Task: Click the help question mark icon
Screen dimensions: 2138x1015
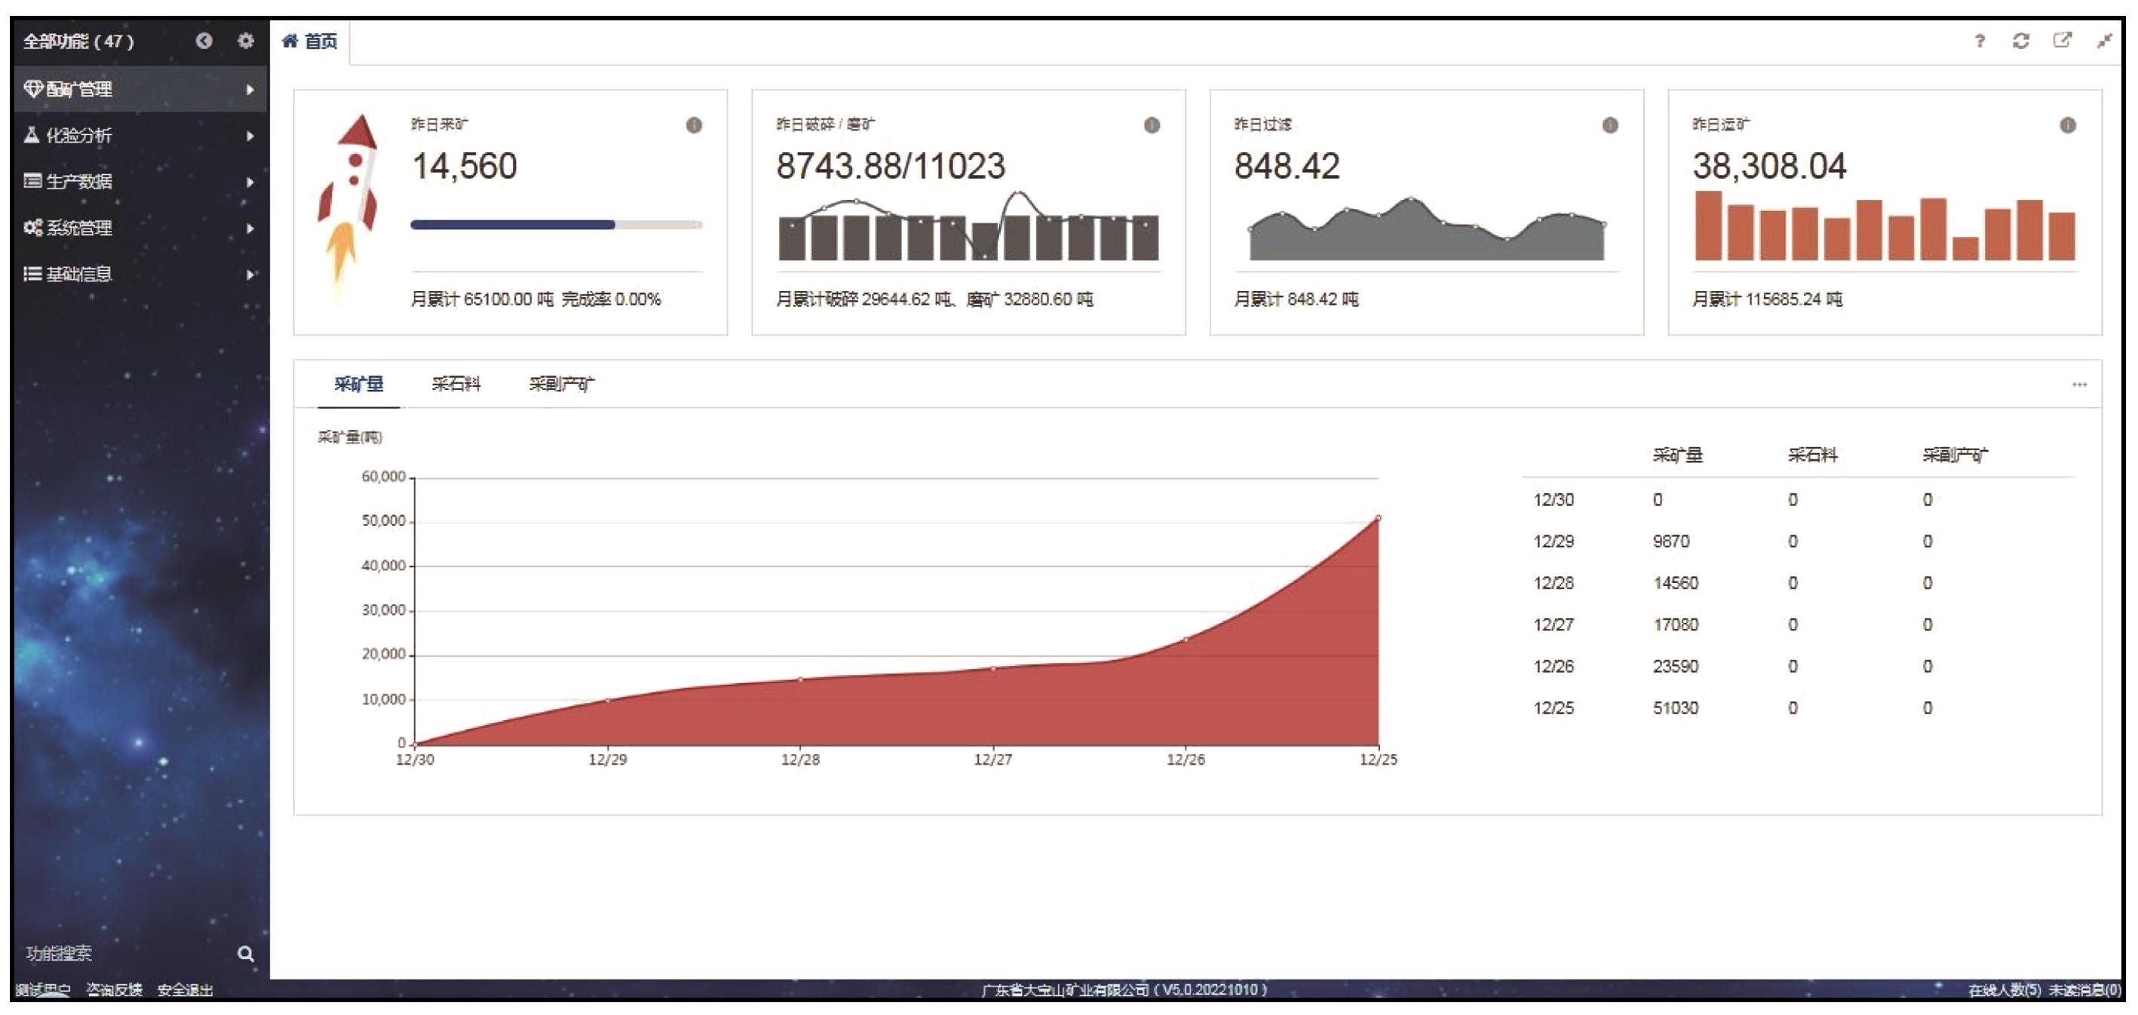Action: tap(1980, 41)
